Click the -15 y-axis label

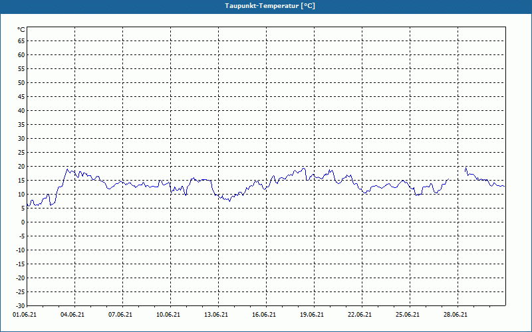point(21,264)
